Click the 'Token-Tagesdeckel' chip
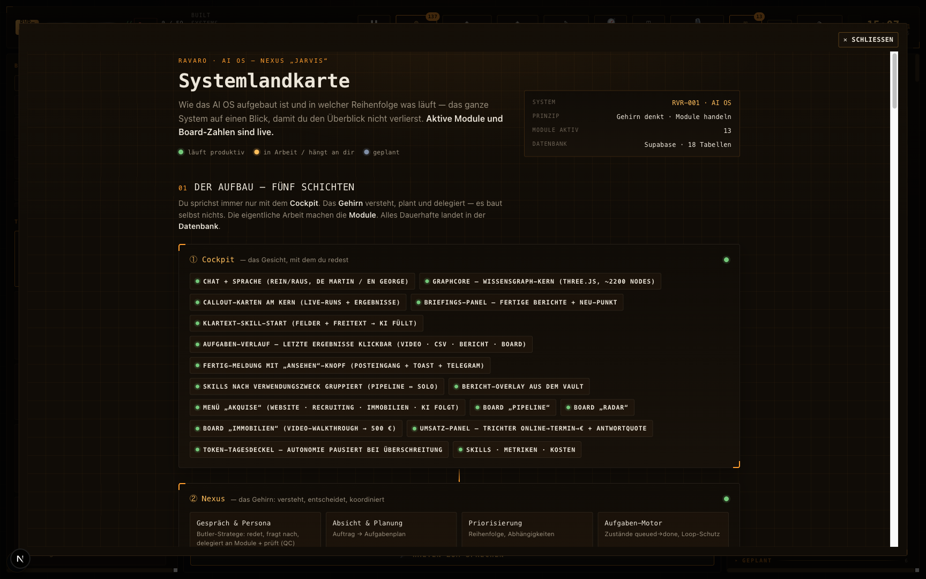926x579 pixels. click(x=319, y=450)
